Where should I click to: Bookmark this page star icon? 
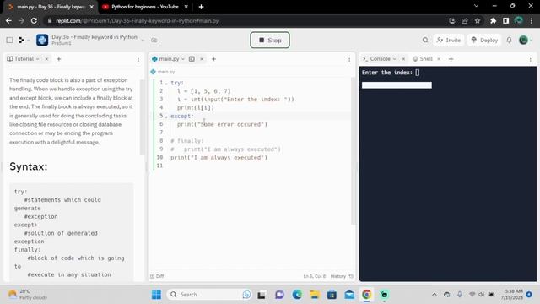[x=478, y=20]
